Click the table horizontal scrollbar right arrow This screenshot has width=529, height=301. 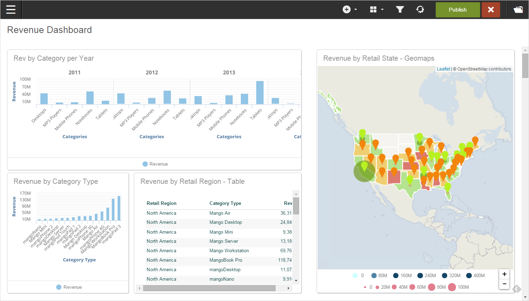288,288
